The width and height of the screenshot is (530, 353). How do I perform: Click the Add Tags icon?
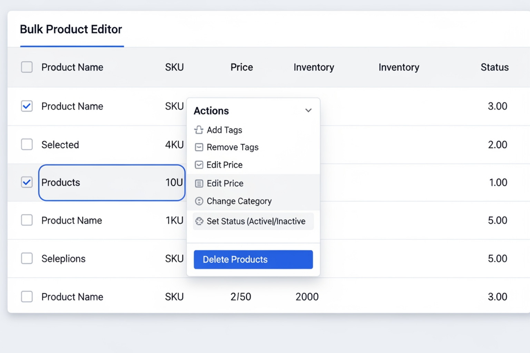click(x=199, y=130)
